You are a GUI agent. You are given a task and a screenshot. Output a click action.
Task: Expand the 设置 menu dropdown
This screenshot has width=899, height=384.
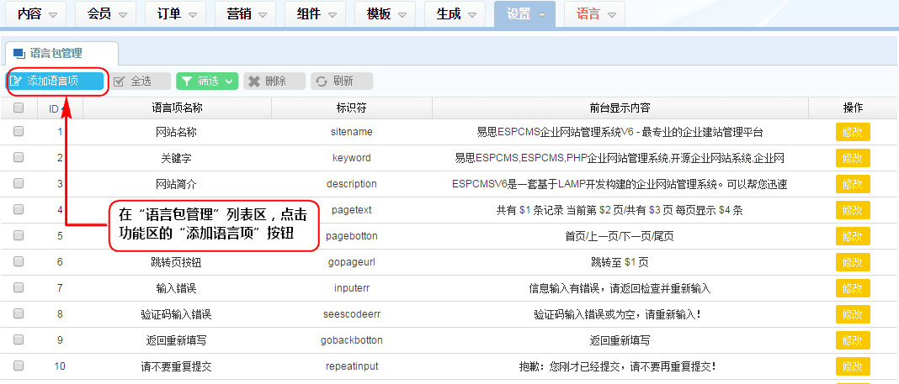[x=525, y=14]
